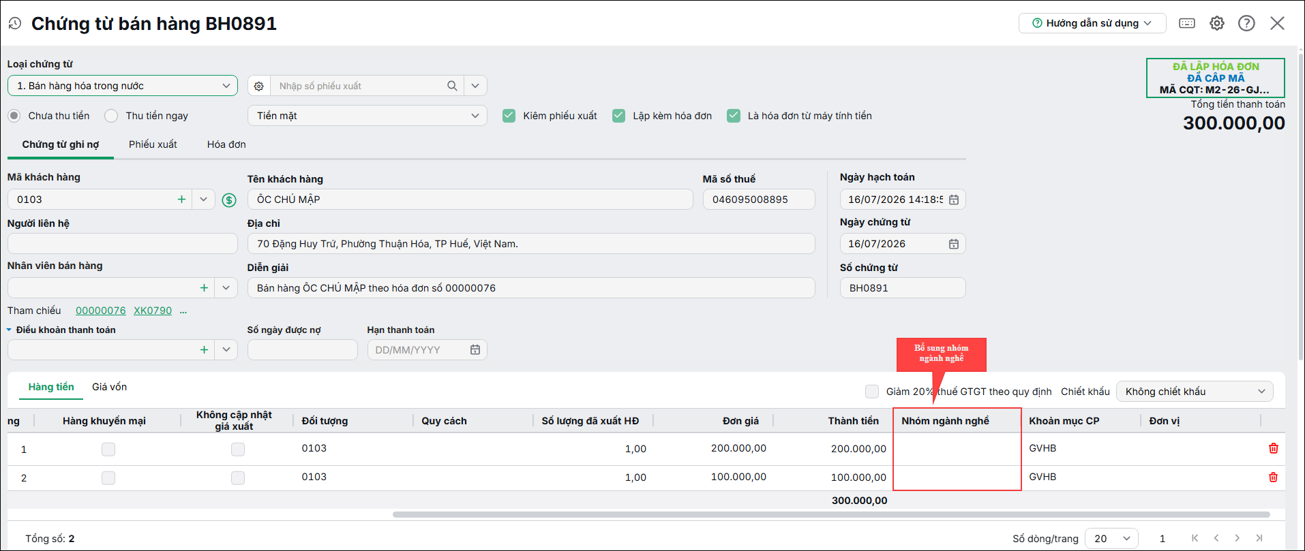Go to the previous page of rows
The width and height of the screenshot is (1305, 551).
pos(1216,538)
